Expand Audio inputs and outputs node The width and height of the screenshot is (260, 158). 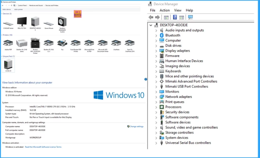(156, 30)
